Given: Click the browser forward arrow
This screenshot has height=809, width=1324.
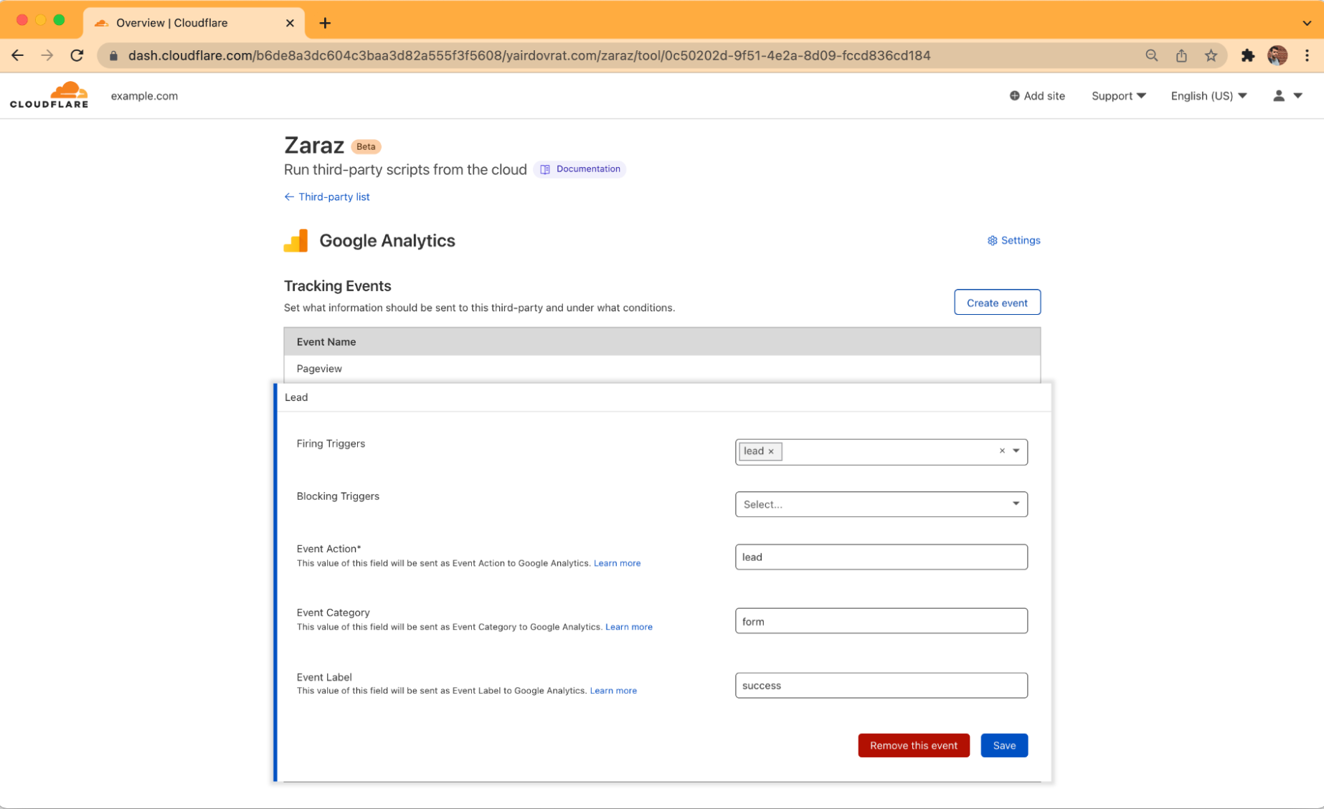Looking at the screenshot, I should (x=47, y=55).
